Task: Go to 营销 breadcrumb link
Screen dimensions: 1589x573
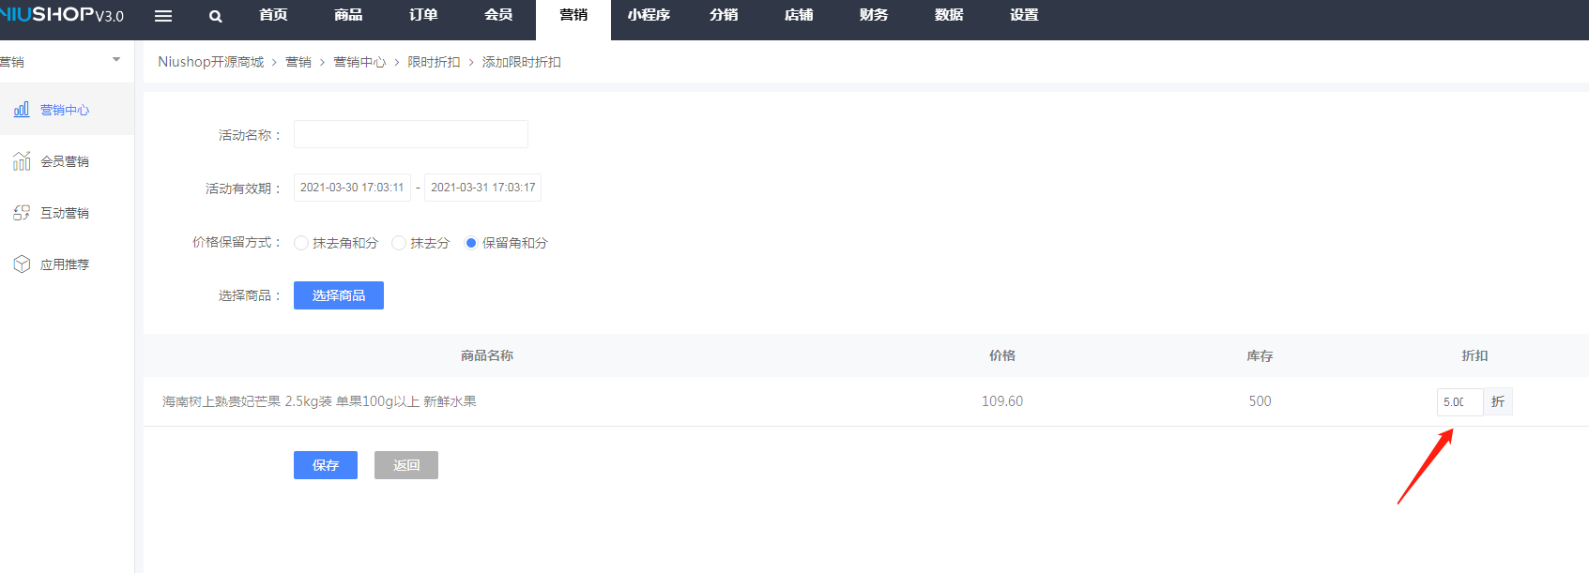Action: coord(298,62)
